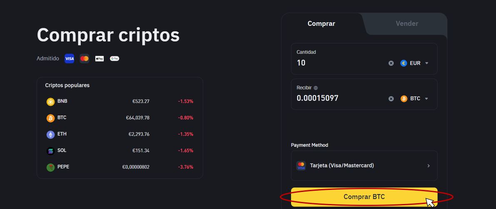Open the BTC row in Criptos populares

120,118
